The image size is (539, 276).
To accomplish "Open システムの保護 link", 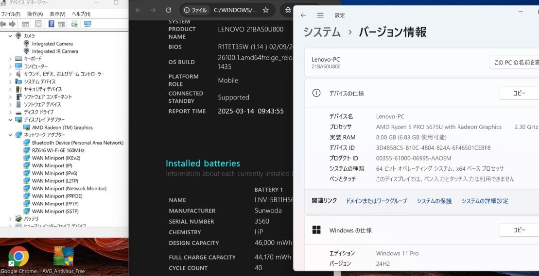I will point(434,201).
